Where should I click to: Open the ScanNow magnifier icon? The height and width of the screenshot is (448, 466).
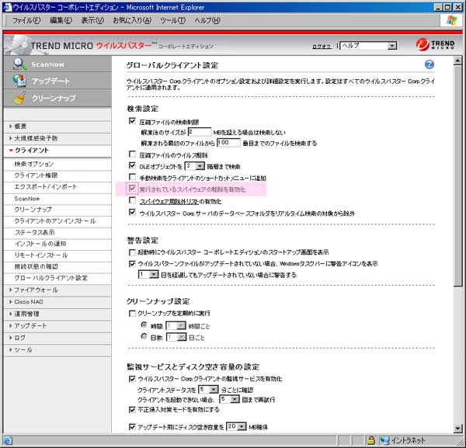coord(19,64)
